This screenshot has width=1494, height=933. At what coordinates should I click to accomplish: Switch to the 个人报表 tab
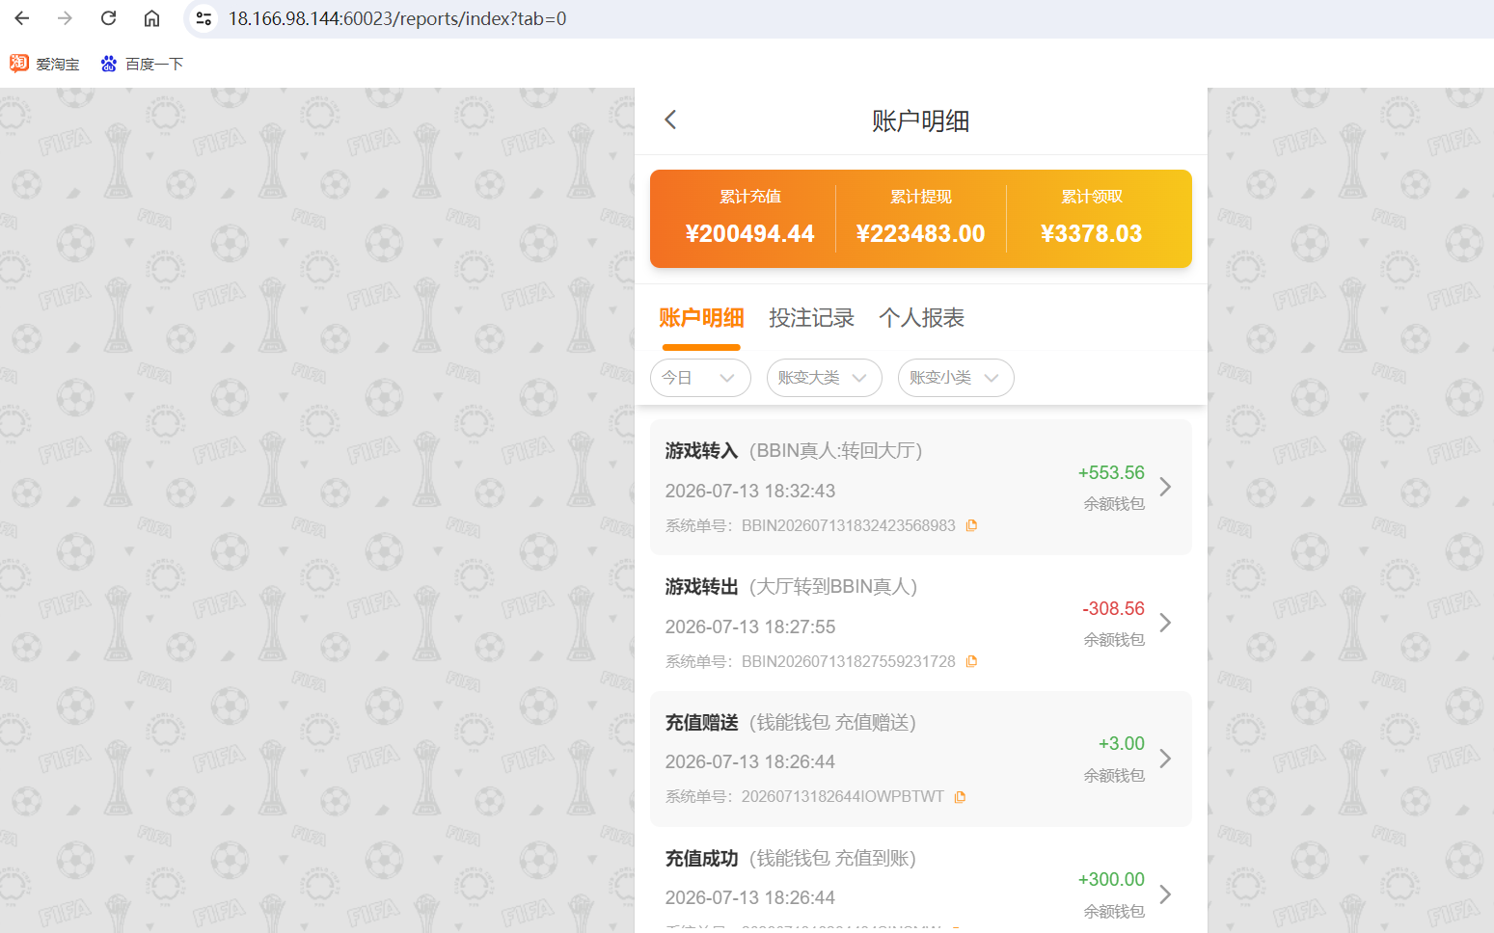[x=921, y=318]
